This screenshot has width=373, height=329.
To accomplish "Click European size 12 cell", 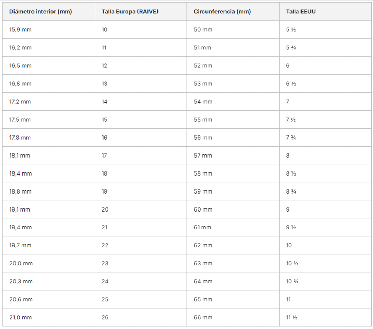I will coord(104,66).
